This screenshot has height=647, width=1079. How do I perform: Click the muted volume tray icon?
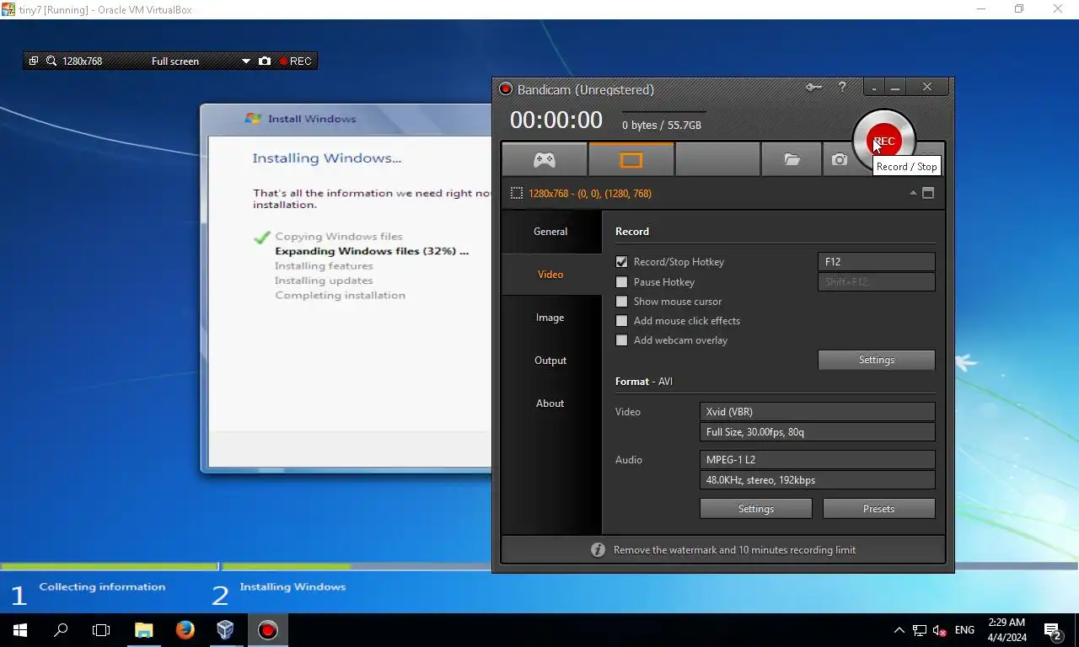point(940,630)
